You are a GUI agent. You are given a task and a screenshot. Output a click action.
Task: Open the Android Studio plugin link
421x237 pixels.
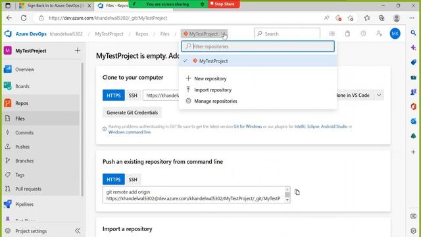pyautogui.click(x=334, y=126)
